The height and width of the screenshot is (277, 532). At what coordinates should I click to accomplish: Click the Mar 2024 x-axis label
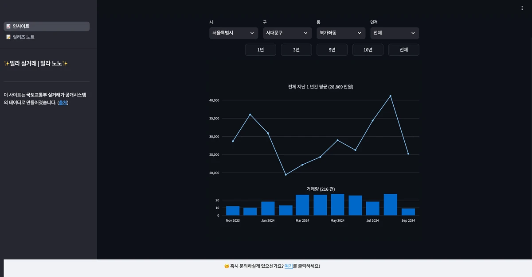coord(302,220)
